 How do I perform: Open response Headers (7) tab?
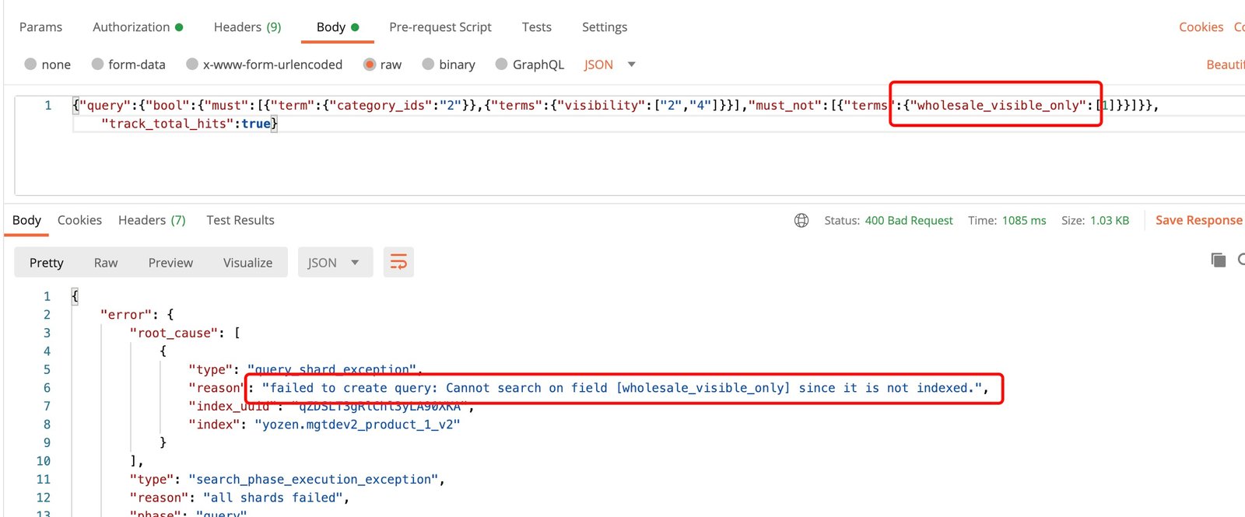click(152, 221)
